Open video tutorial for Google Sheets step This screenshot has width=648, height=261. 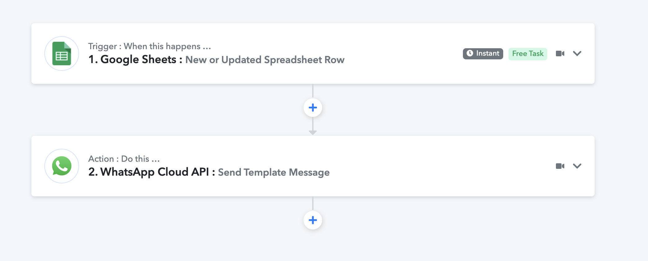(560, 53)
